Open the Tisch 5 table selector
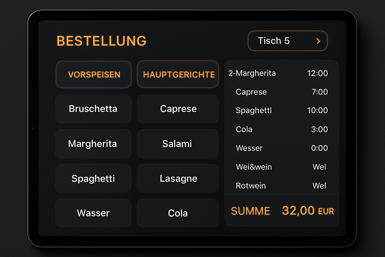This screenshot has width=385, height=257. coord(287,41)
